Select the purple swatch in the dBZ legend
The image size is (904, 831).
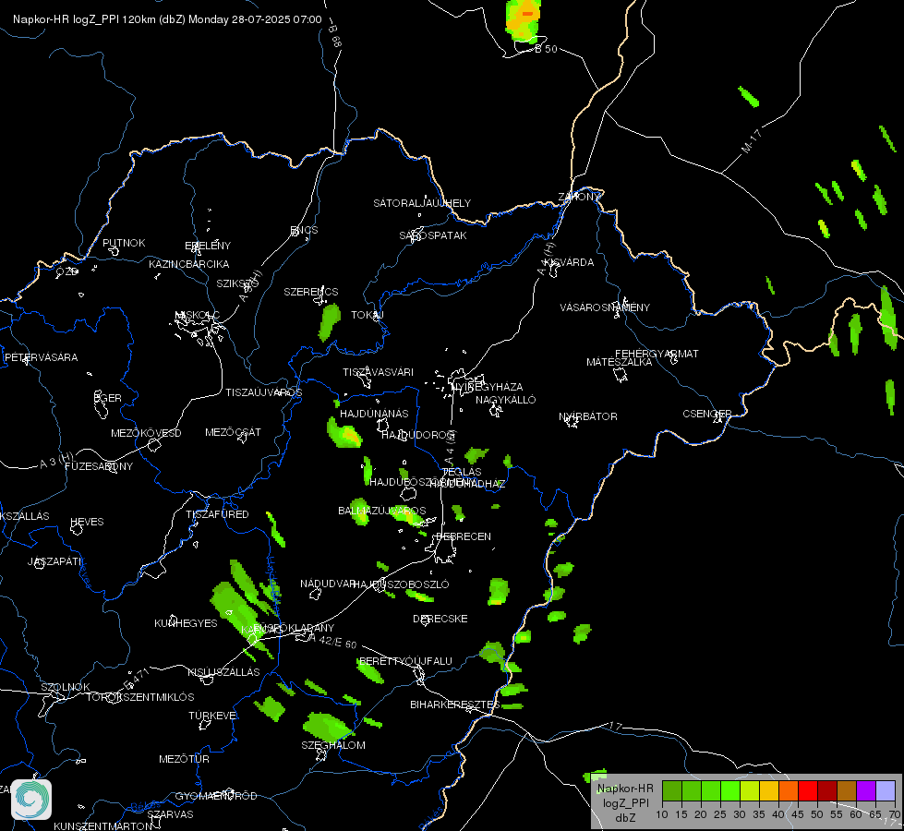(866, 790)
